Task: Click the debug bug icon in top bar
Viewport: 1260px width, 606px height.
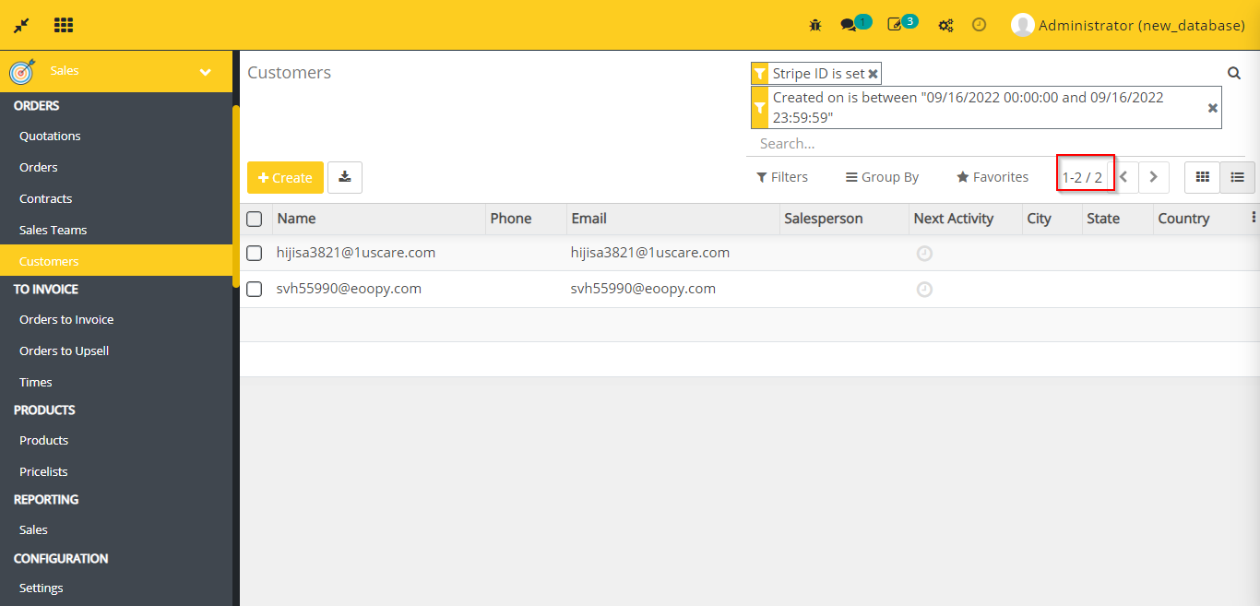Action: (x=815, y=25)
